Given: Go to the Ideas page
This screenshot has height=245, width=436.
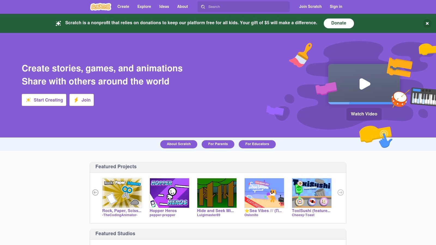Looking at the screenshot, I should 164,7.
